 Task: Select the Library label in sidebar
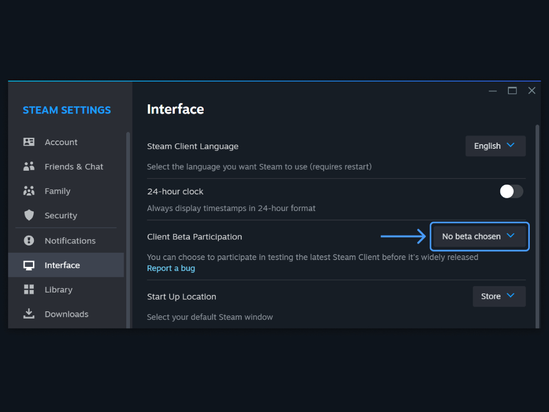(x=59, y=290)
